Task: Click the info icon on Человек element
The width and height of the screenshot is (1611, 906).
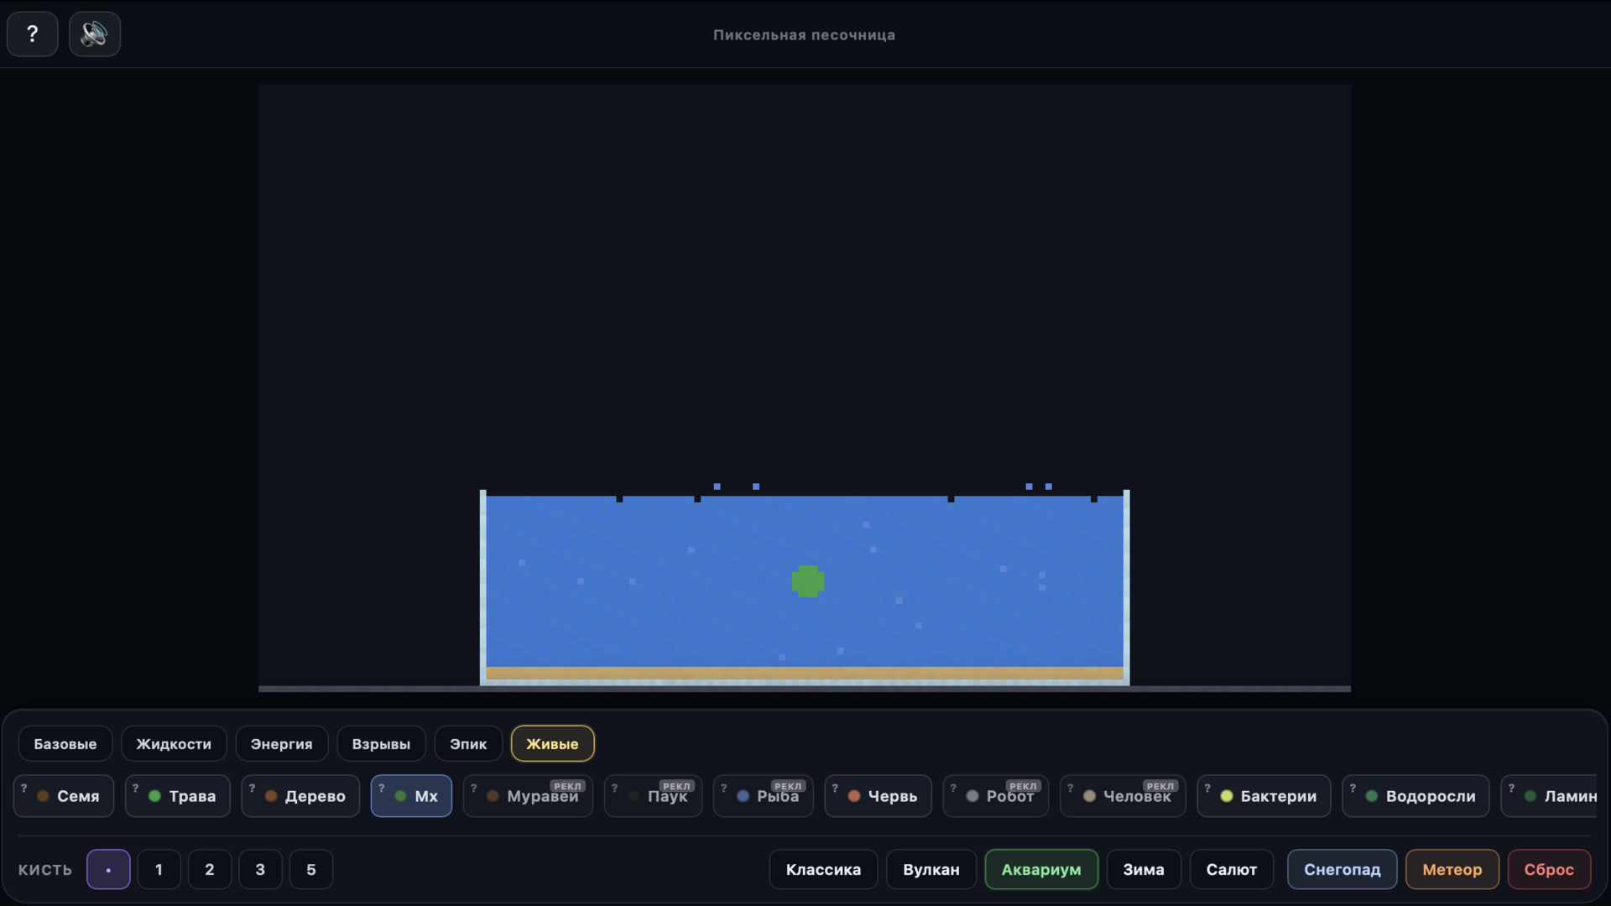Action: tap(1071, 789)
